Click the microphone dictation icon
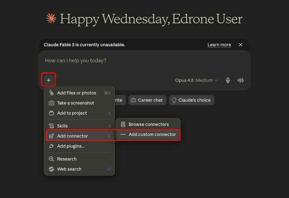289x198 pixels. [228, 80]
